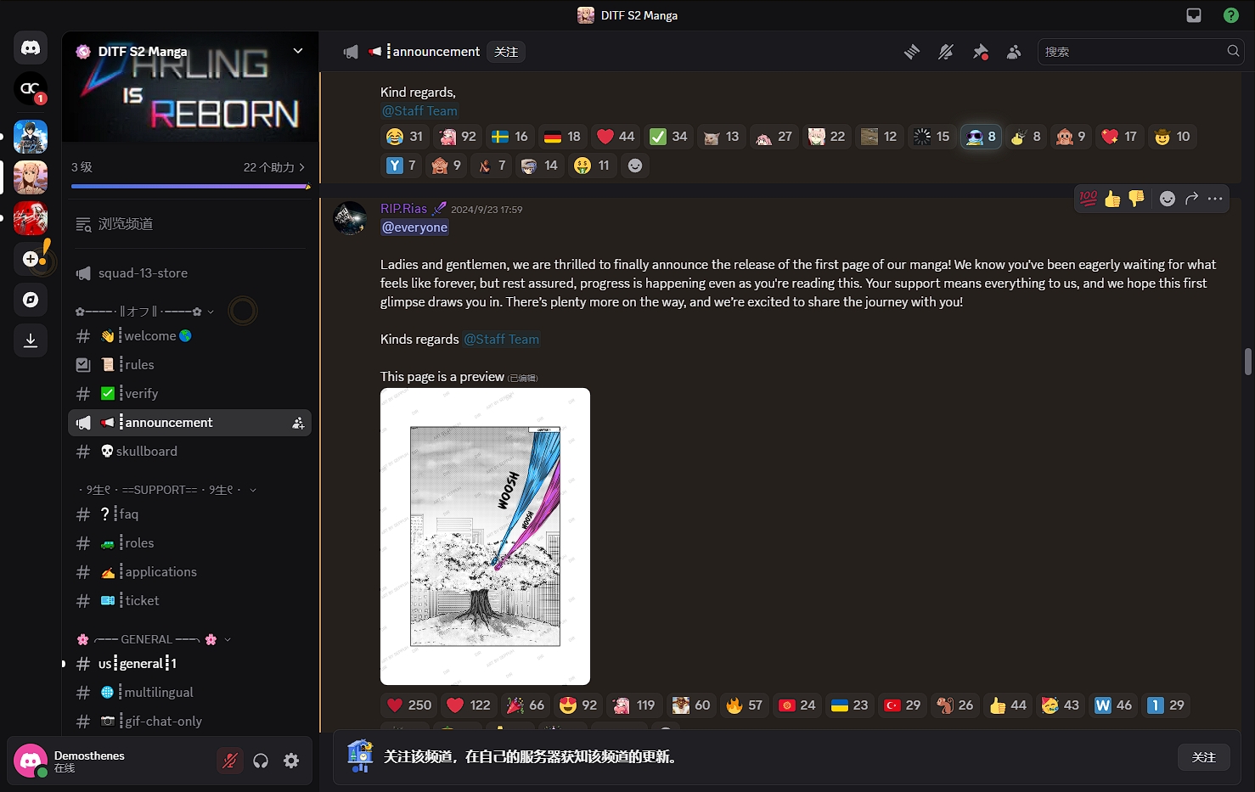Add reaction smiley after first message reactions
The image size is (1255, 792).
click(635, 166)
